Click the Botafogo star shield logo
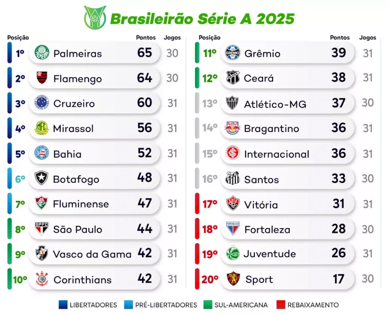Viewport: 387px width, 316px height. [x=41, y=178]
